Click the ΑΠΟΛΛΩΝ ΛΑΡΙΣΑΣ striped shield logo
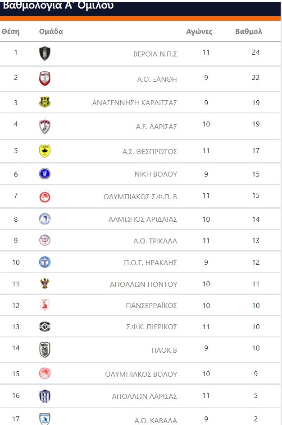 pos(45,396)
